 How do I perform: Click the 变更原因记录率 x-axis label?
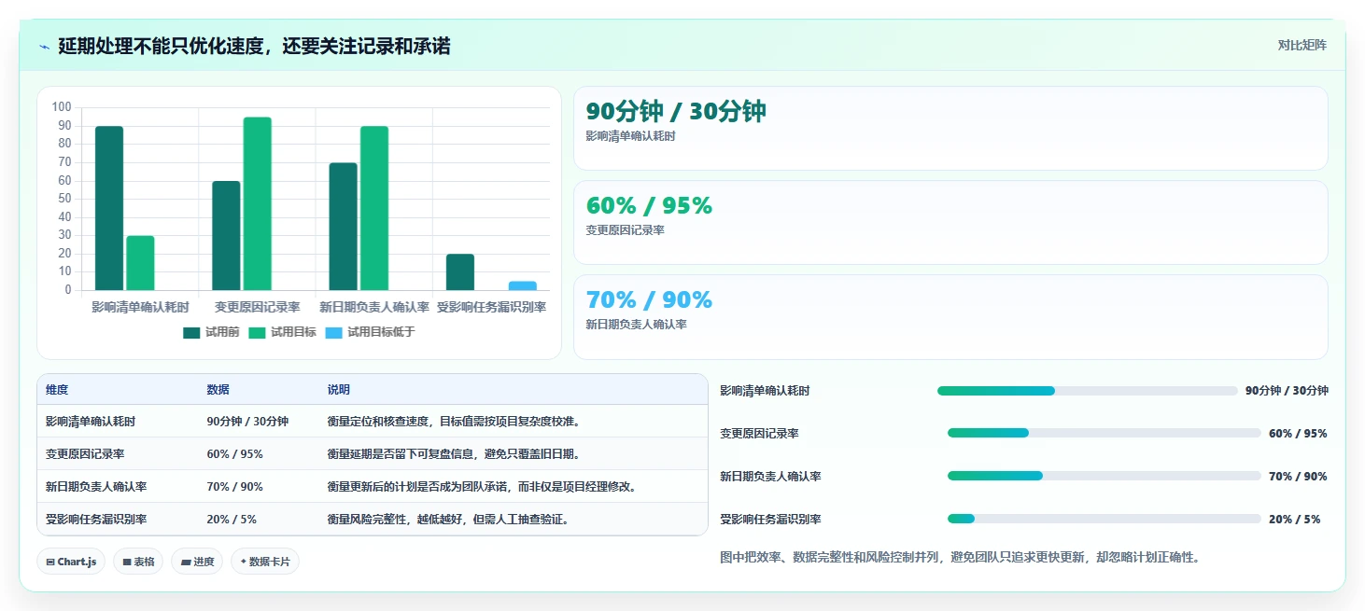click(257, 307)
